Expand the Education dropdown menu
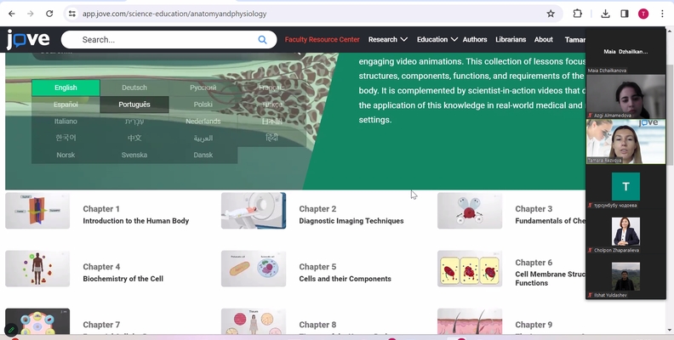Screen dimensions: 674x340 (x=437, y=39)
